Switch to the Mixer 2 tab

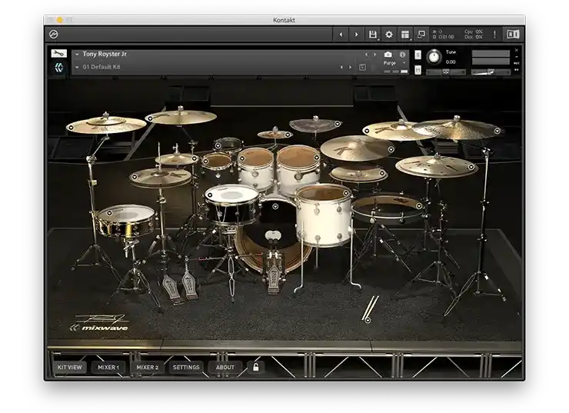click(x=148, y=367)
